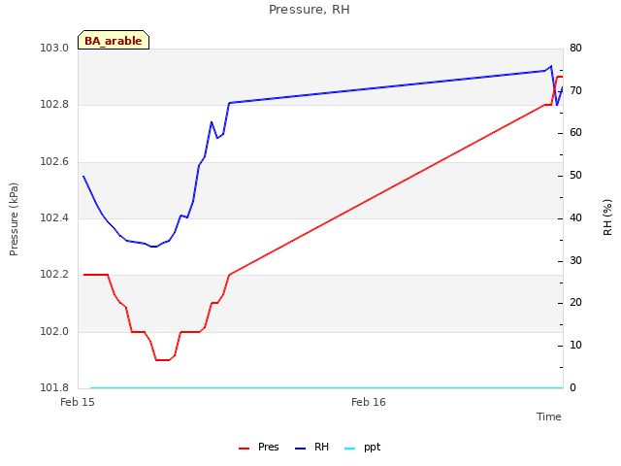Click the 'Feb 15' date tick label
Screen dimensions: 621x466
(x=78, y=402)
